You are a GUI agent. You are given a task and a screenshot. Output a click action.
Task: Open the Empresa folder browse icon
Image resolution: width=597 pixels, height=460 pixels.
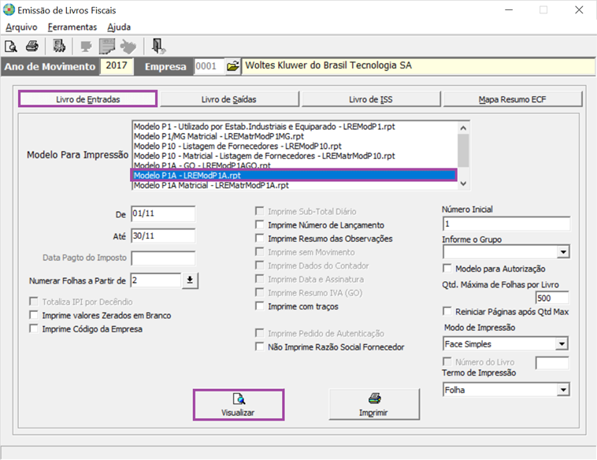tap(232, 67)
